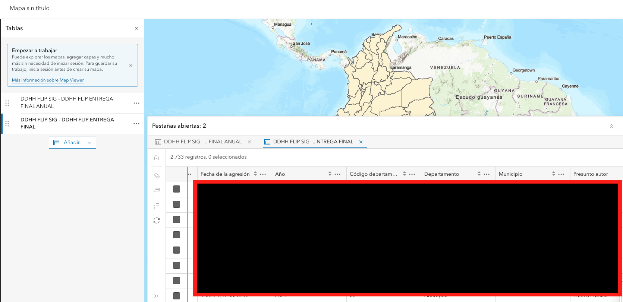Refresh the table with the circular arrows icon
The image size is (623, 302).
tap(157, 220)
